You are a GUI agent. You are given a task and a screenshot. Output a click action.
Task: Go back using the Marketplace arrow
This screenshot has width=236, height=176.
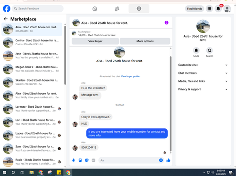[6, 19]
